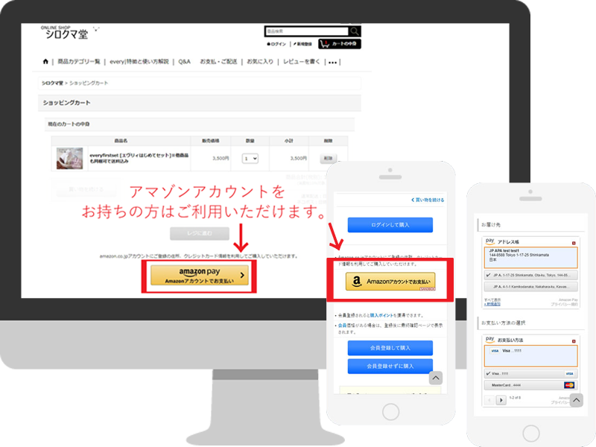This screenshot has width=596, height=447.
Task: Click the everyfirstset product thumbnail
Action: click(69, 159)
